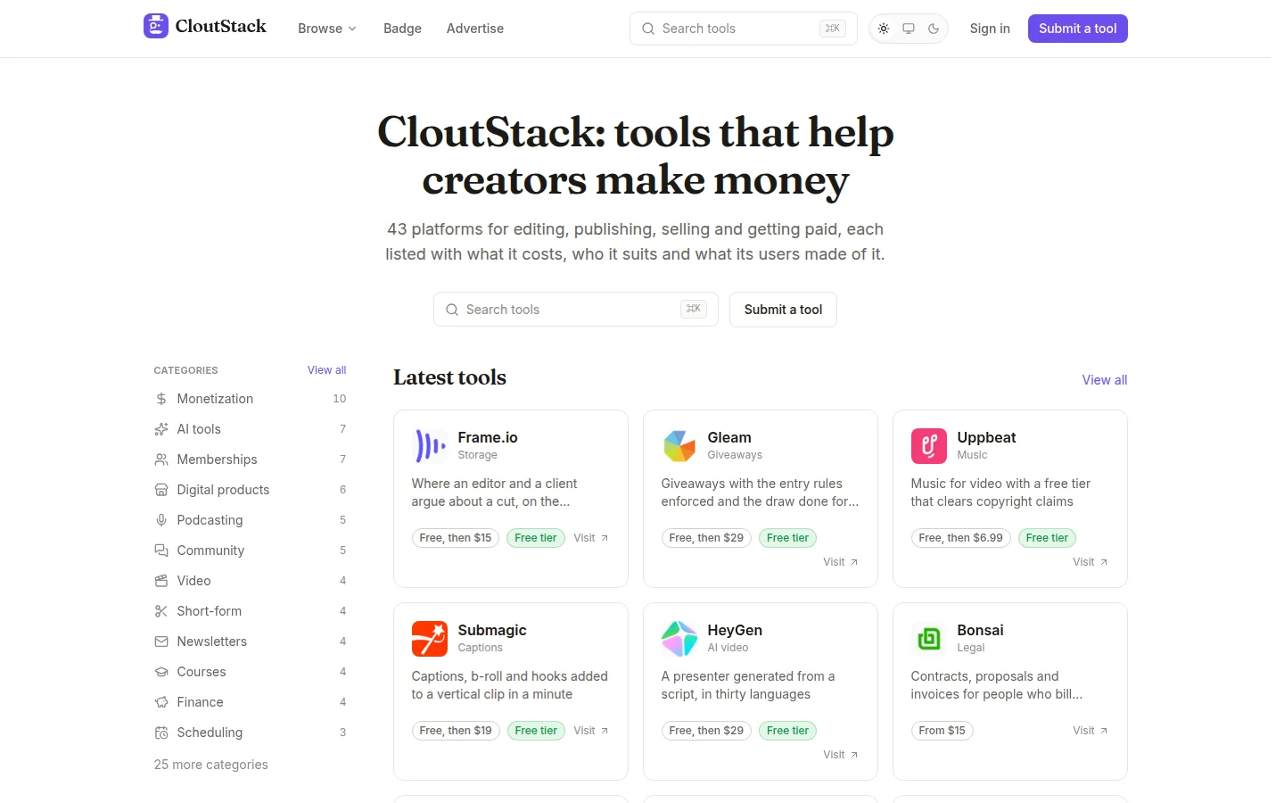Click the From $15 price tag
Screen dimensions: 1284x803
[942, 731]
